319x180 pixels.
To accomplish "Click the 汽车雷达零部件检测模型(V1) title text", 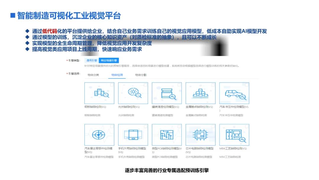I will pyautogui.click(x=98, y=150).
